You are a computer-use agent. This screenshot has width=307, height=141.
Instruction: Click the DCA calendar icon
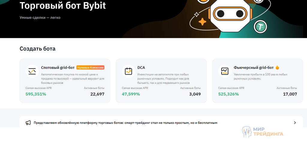(128, 71)
